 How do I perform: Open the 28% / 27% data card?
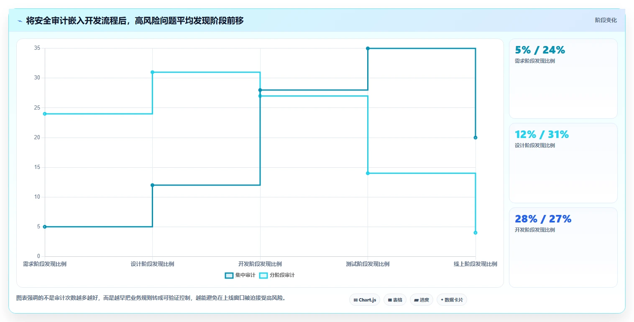click(563, 248)
